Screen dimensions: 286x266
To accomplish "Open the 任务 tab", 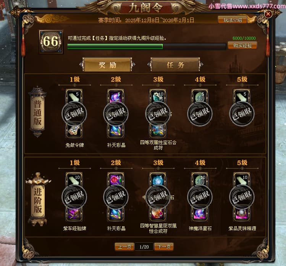I will click(x=175, y=65).
